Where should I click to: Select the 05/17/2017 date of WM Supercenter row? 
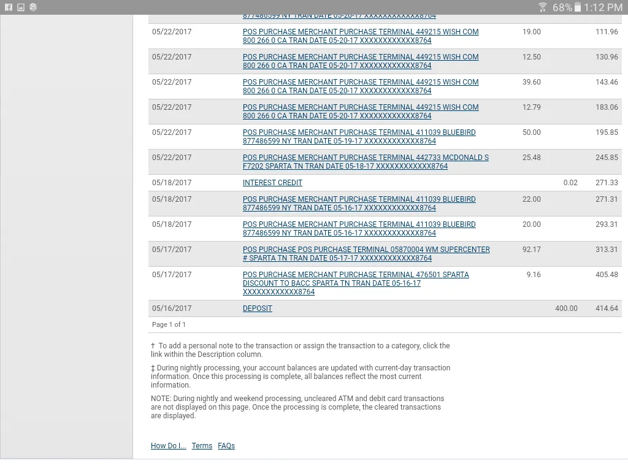coord(172,250)
